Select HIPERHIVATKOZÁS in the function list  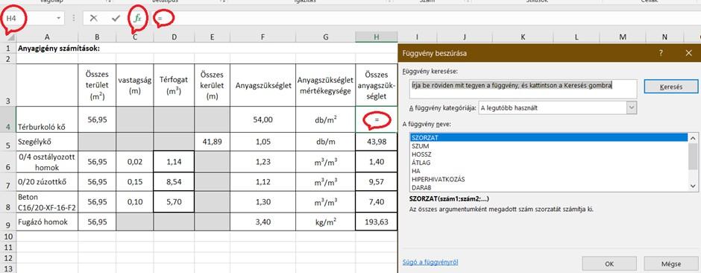[x=550, y=179]
